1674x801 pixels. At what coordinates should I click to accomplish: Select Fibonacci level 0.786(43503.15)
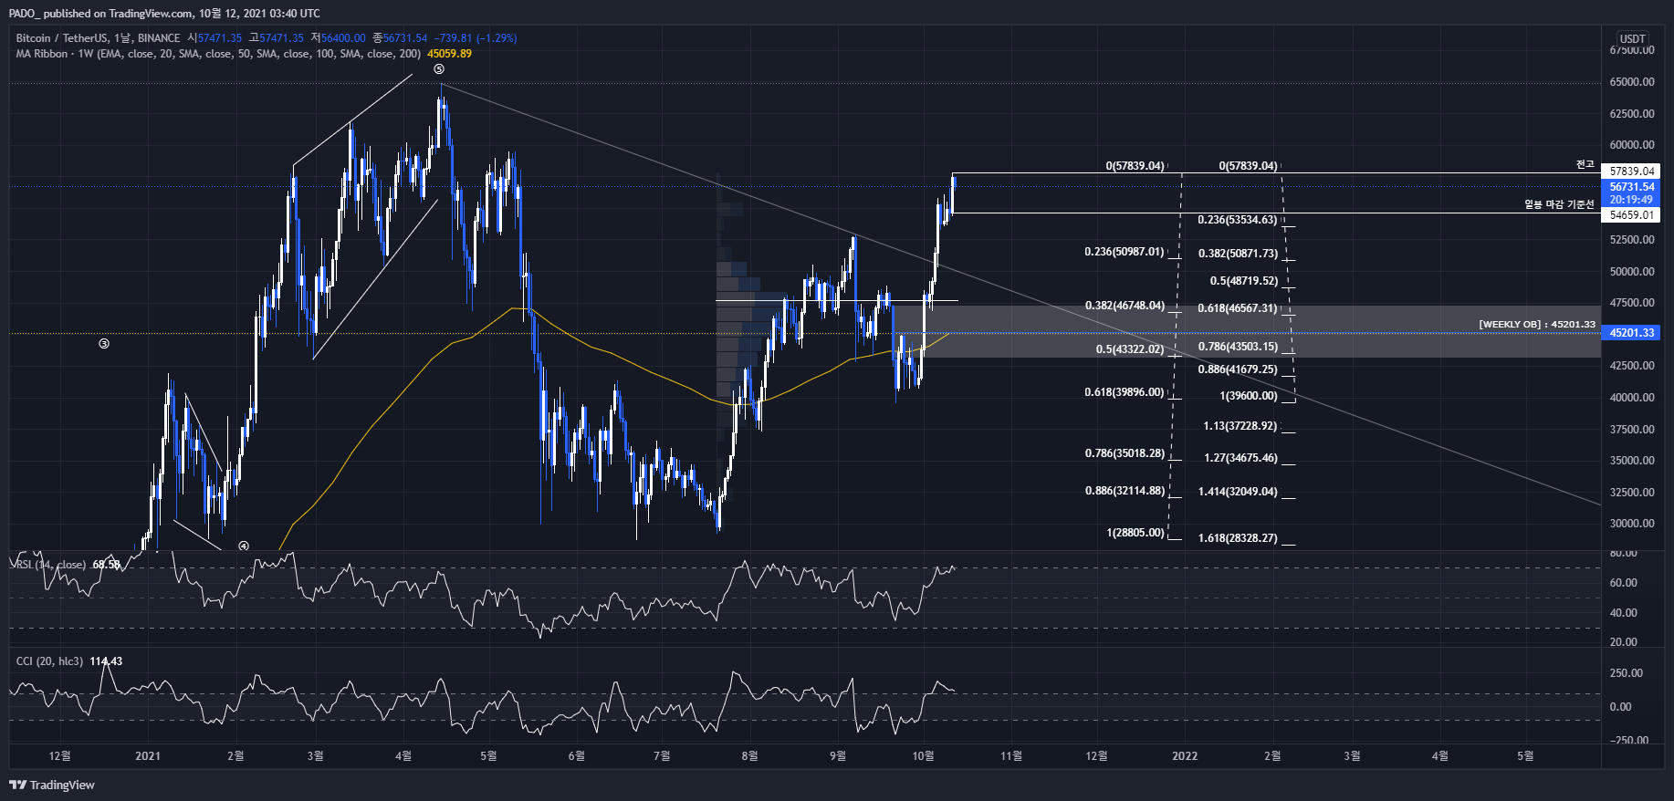pos(1238,347)
